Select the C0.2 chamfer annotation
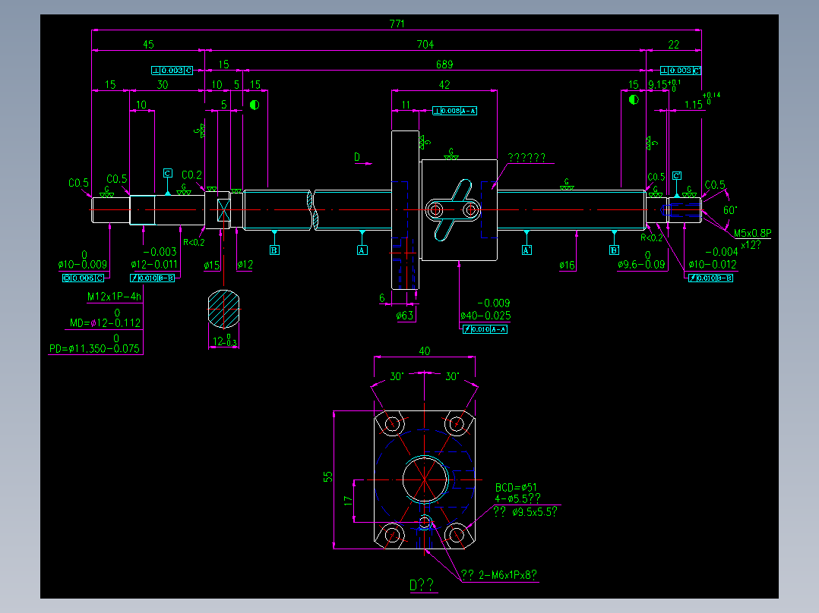 point(191,173)
